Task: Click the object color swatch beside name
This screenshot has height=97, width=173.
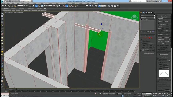Action: (155, 15)
